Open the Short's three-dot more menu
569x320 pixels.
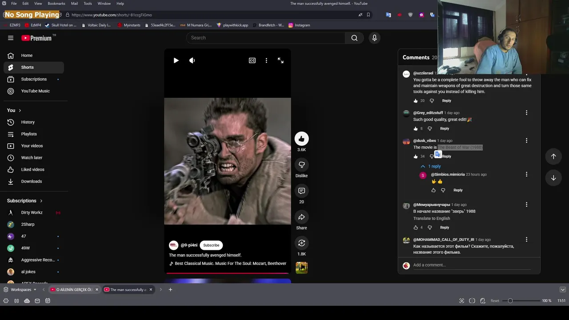pyautogui.click(x=266, y=60)
